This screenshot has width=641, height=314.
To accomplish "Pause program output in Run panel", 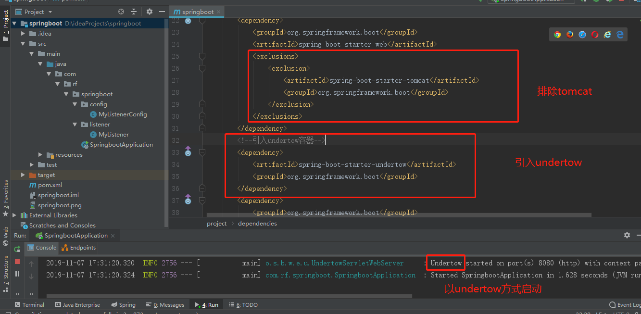I will tap(17, 274).
